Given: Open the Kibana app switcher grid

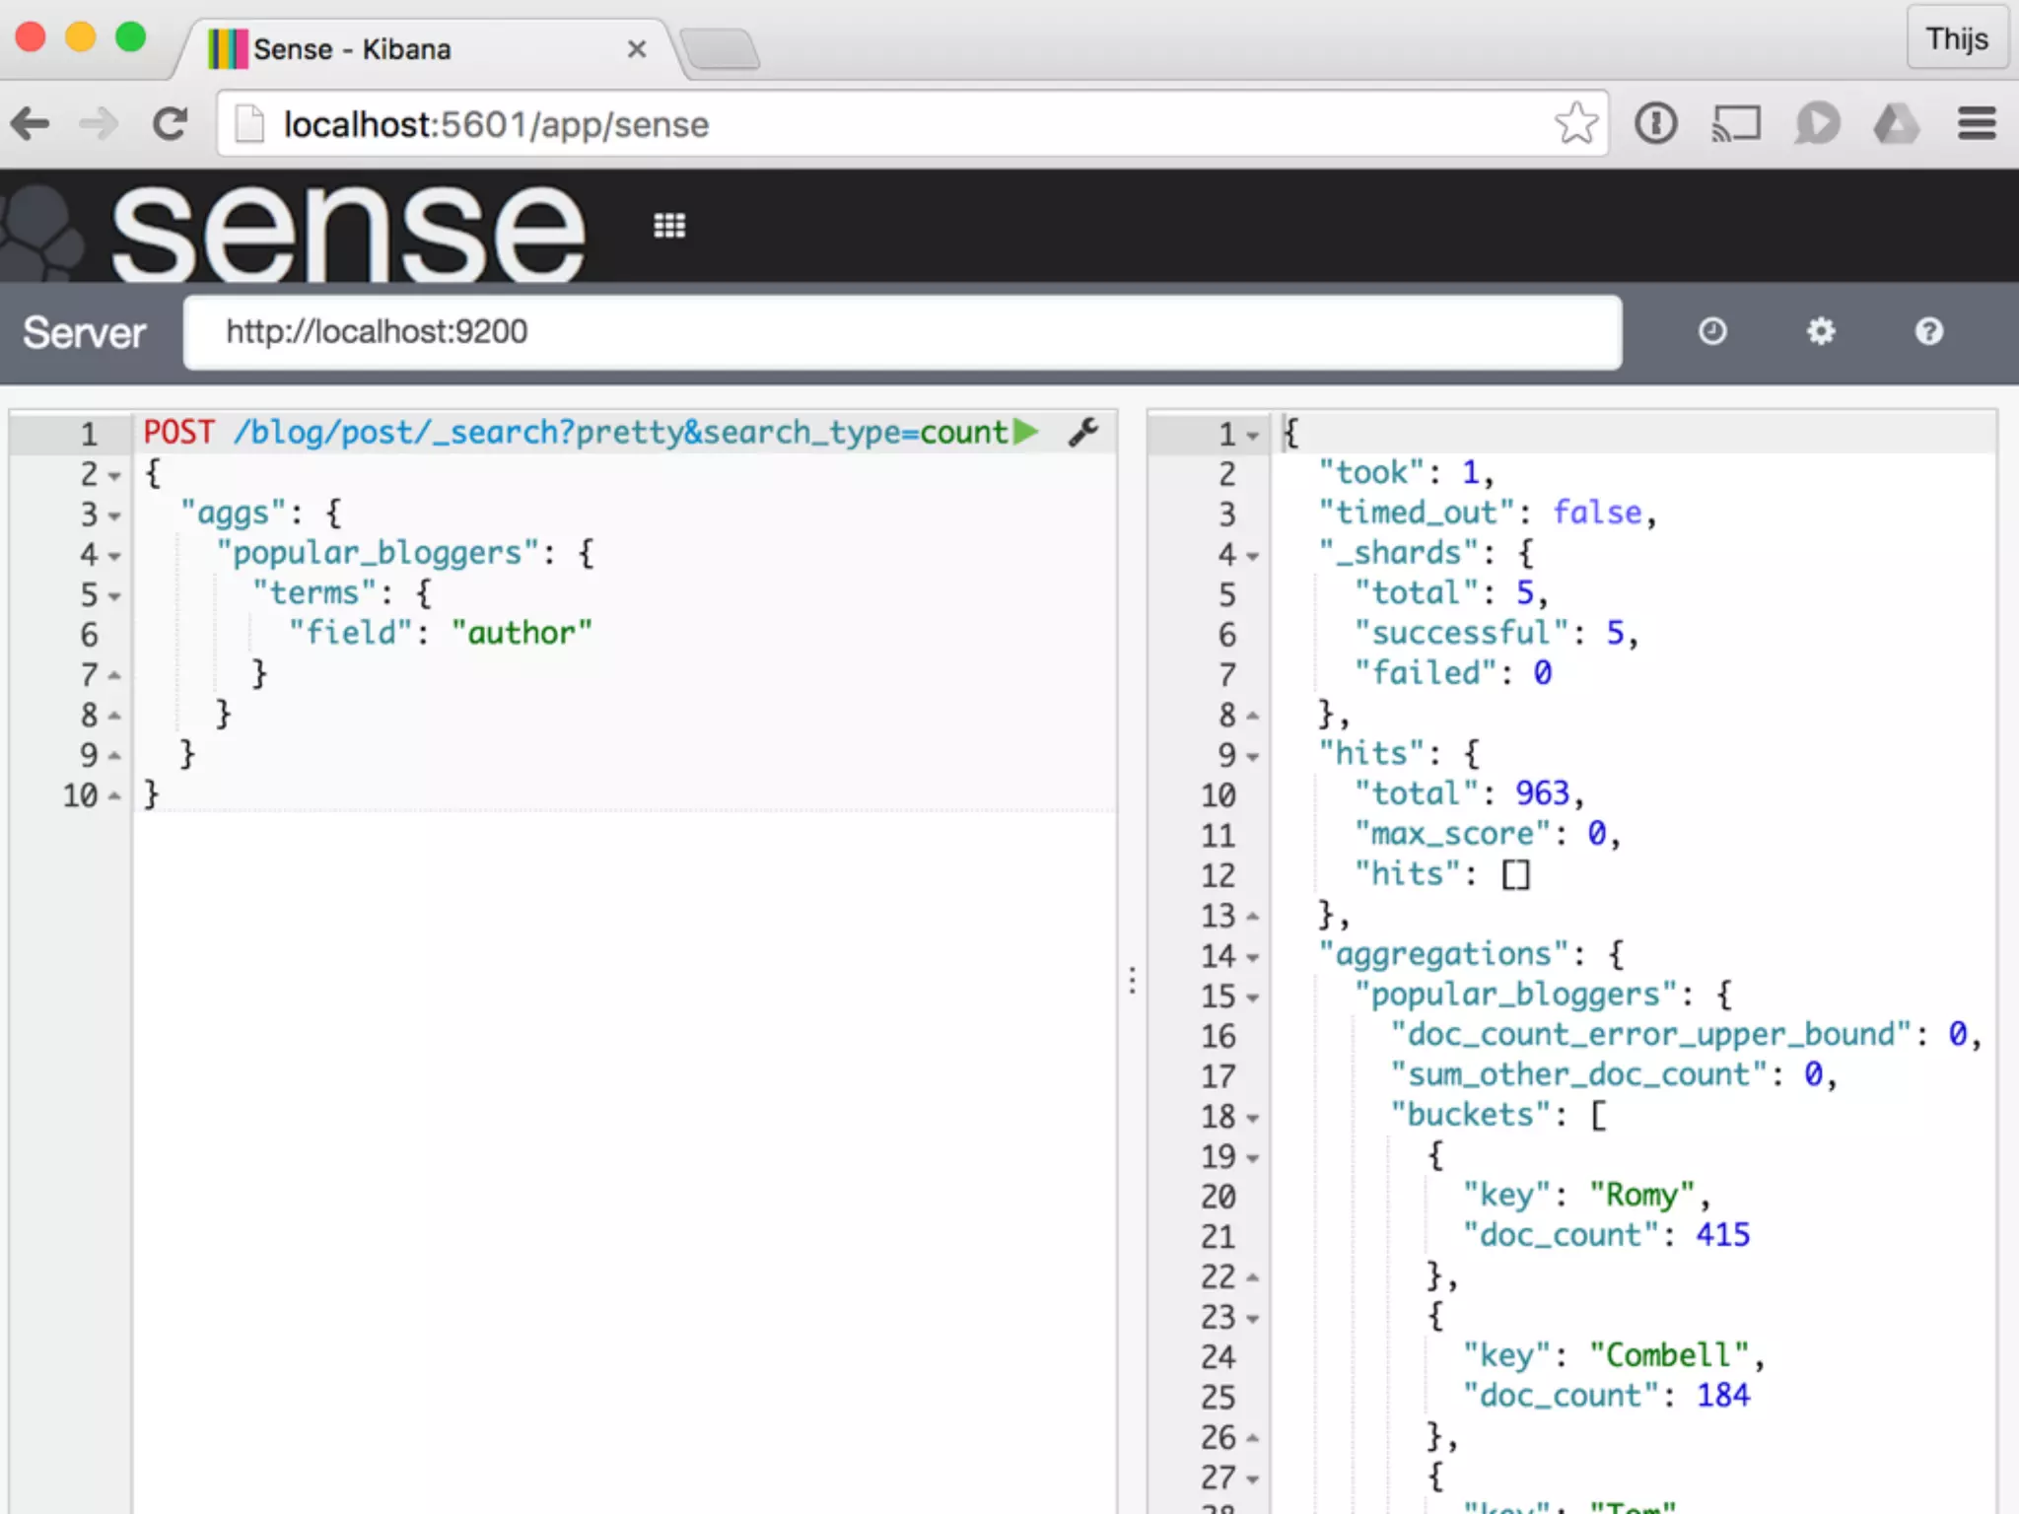Looking at the screenshot, I should pos(669,226).
